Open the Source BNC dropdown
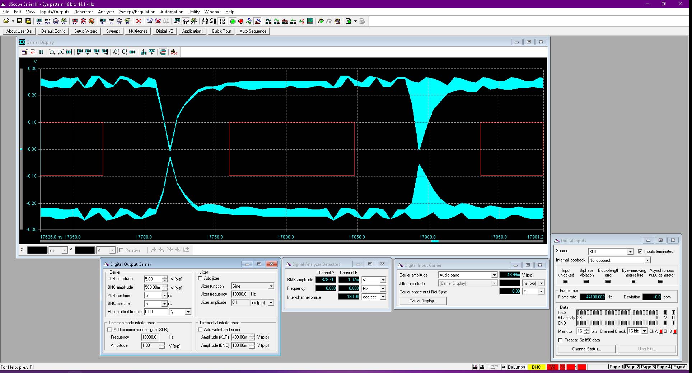 point(630,252)
